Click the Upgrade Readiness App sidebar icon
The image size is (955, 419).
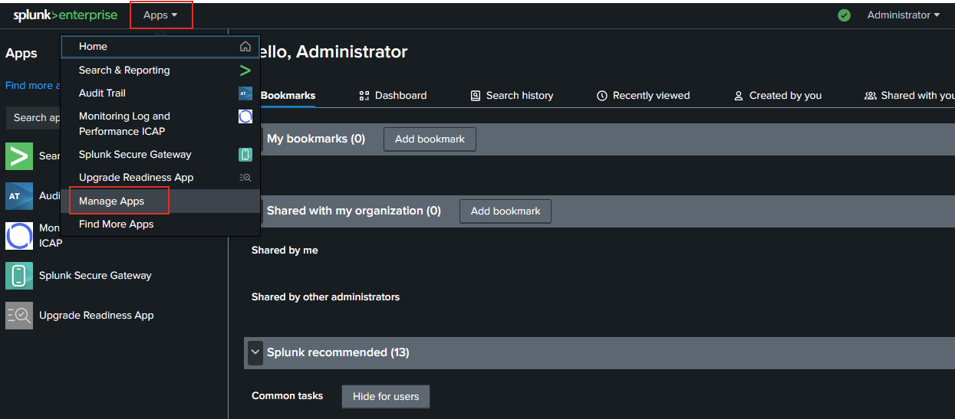point(19,315)
